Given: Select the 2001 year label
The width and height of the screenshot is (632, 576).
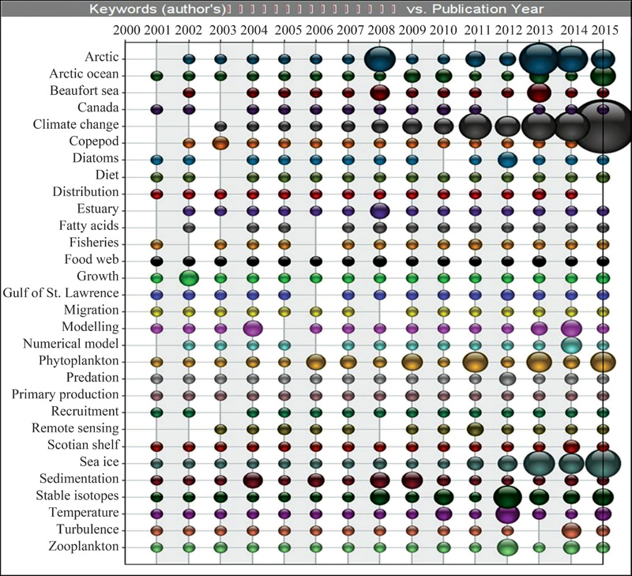Looking at the screenshot, I should click(157, 30).
